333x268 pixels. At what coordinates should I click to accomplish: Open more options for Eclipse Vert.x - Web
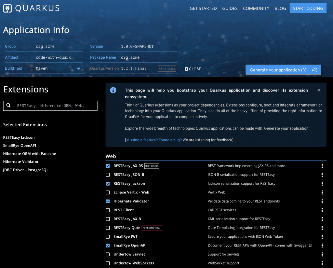(x=322, y=192)
